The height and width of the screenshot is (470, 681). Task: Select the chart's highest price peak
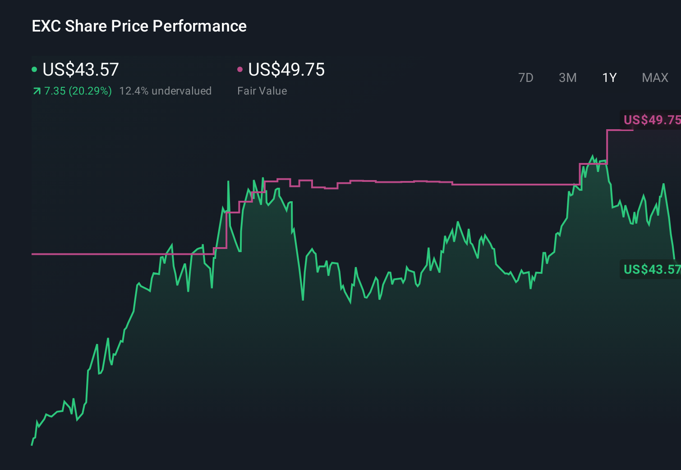click(x=593, y=154)
